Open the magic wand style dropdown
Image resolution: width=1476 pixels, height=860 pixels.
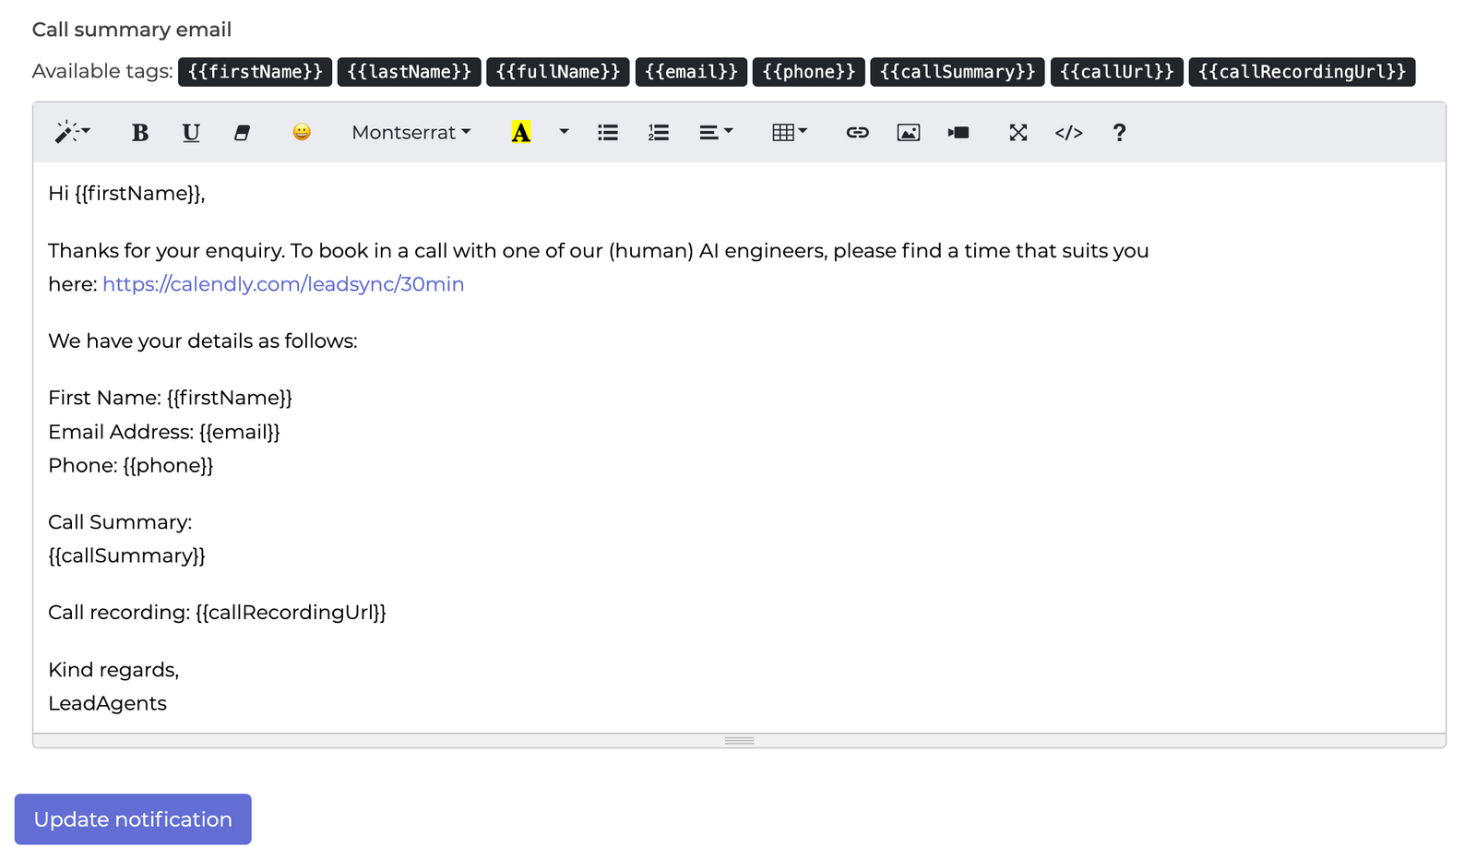pyautogui.click(x=72, y=133)
